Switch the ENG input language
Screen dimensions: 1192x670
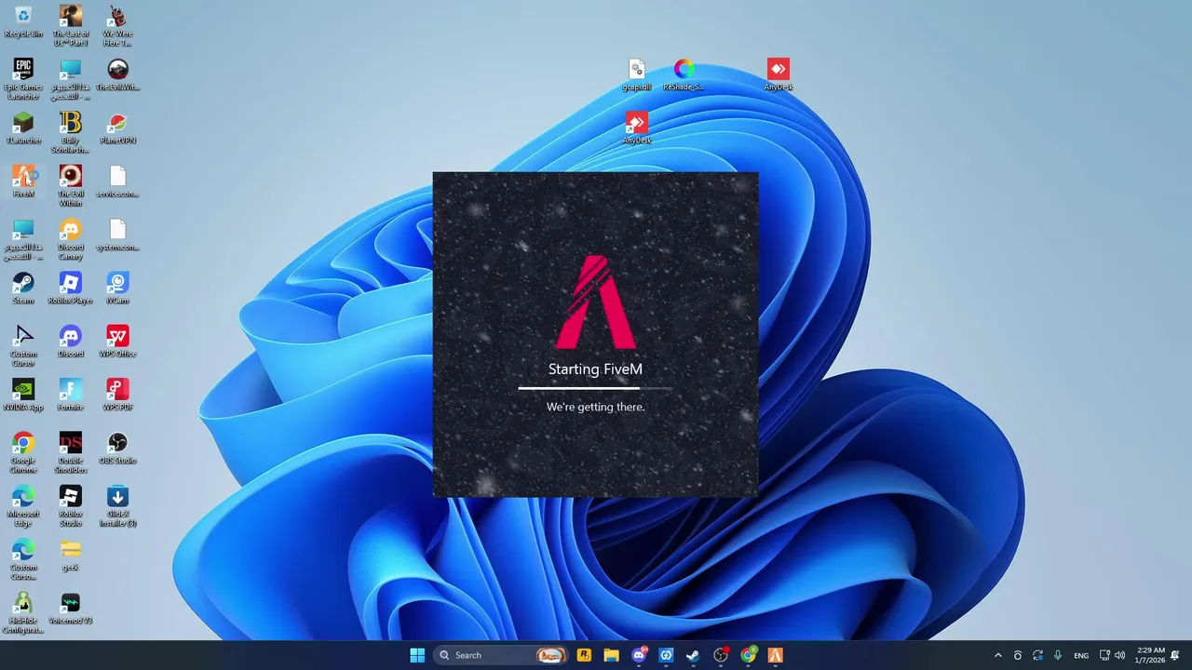click(x=1081, y=655)
